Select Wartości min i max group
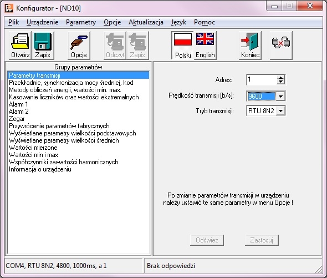 pos(78,155)
